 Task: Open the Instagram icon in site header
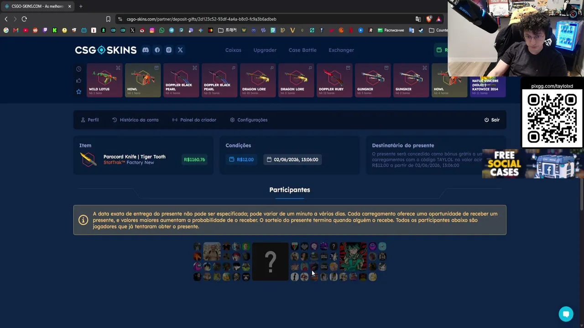click(169, 50)
